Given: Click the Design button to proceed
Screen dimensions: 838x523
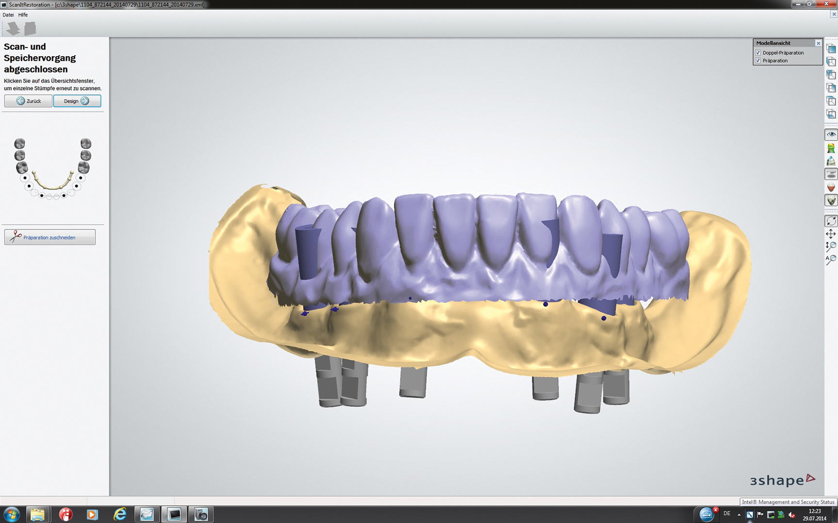Looking at the screenshot, I should click(x=77, y=101).
